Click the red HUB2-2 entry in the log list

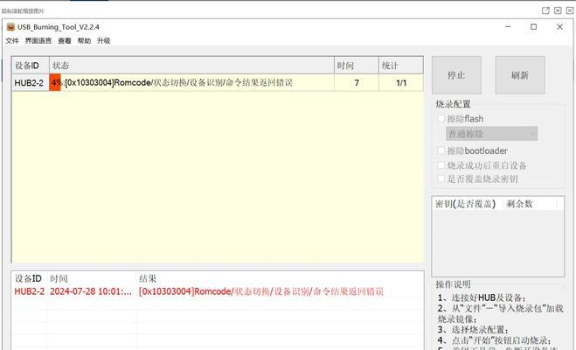(x=29, y=291)
